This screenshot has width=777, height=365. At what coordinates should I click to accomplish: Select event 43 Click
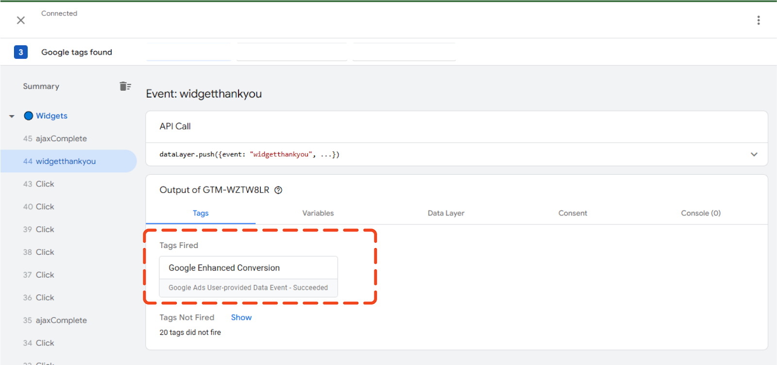pos(45,184)
